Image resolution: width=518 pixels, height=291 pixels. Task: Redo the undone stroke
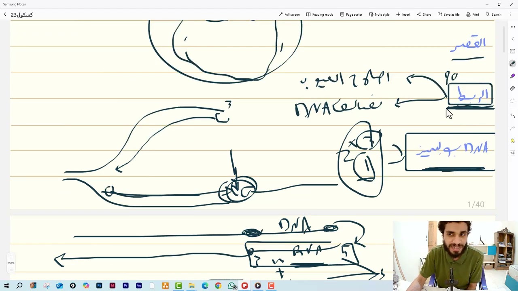point(513,129)
